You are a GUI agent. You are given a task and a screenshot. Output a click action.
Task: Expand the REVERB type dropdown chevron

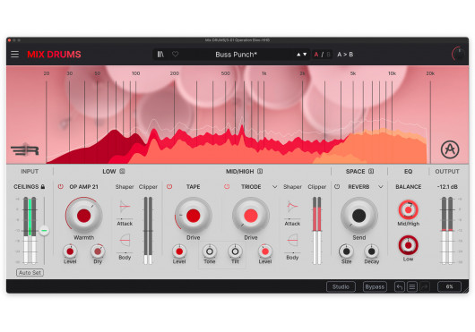click(x=381, y=187)
